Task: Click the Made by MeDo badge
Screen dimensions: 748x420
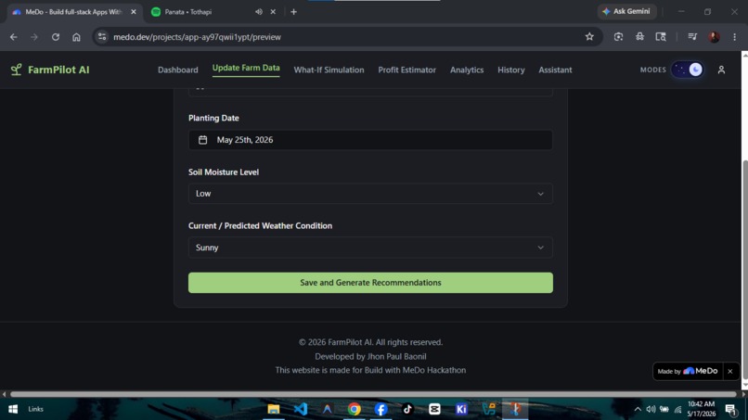Action: pyautogui.click(x=688, y=371)
